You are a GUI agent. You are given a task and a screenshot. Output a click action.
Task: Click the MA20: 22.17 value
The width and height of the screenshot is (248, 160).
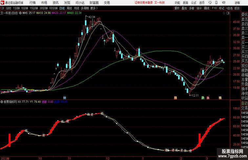59,13
